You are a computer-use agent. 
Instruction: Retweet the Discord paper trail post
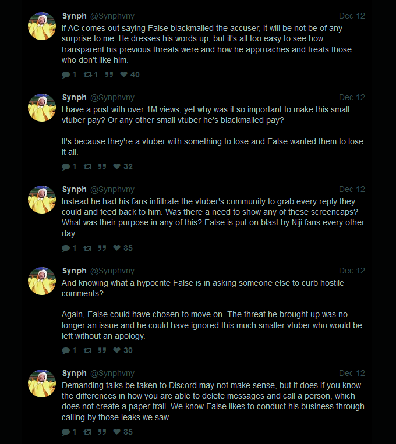87,432
